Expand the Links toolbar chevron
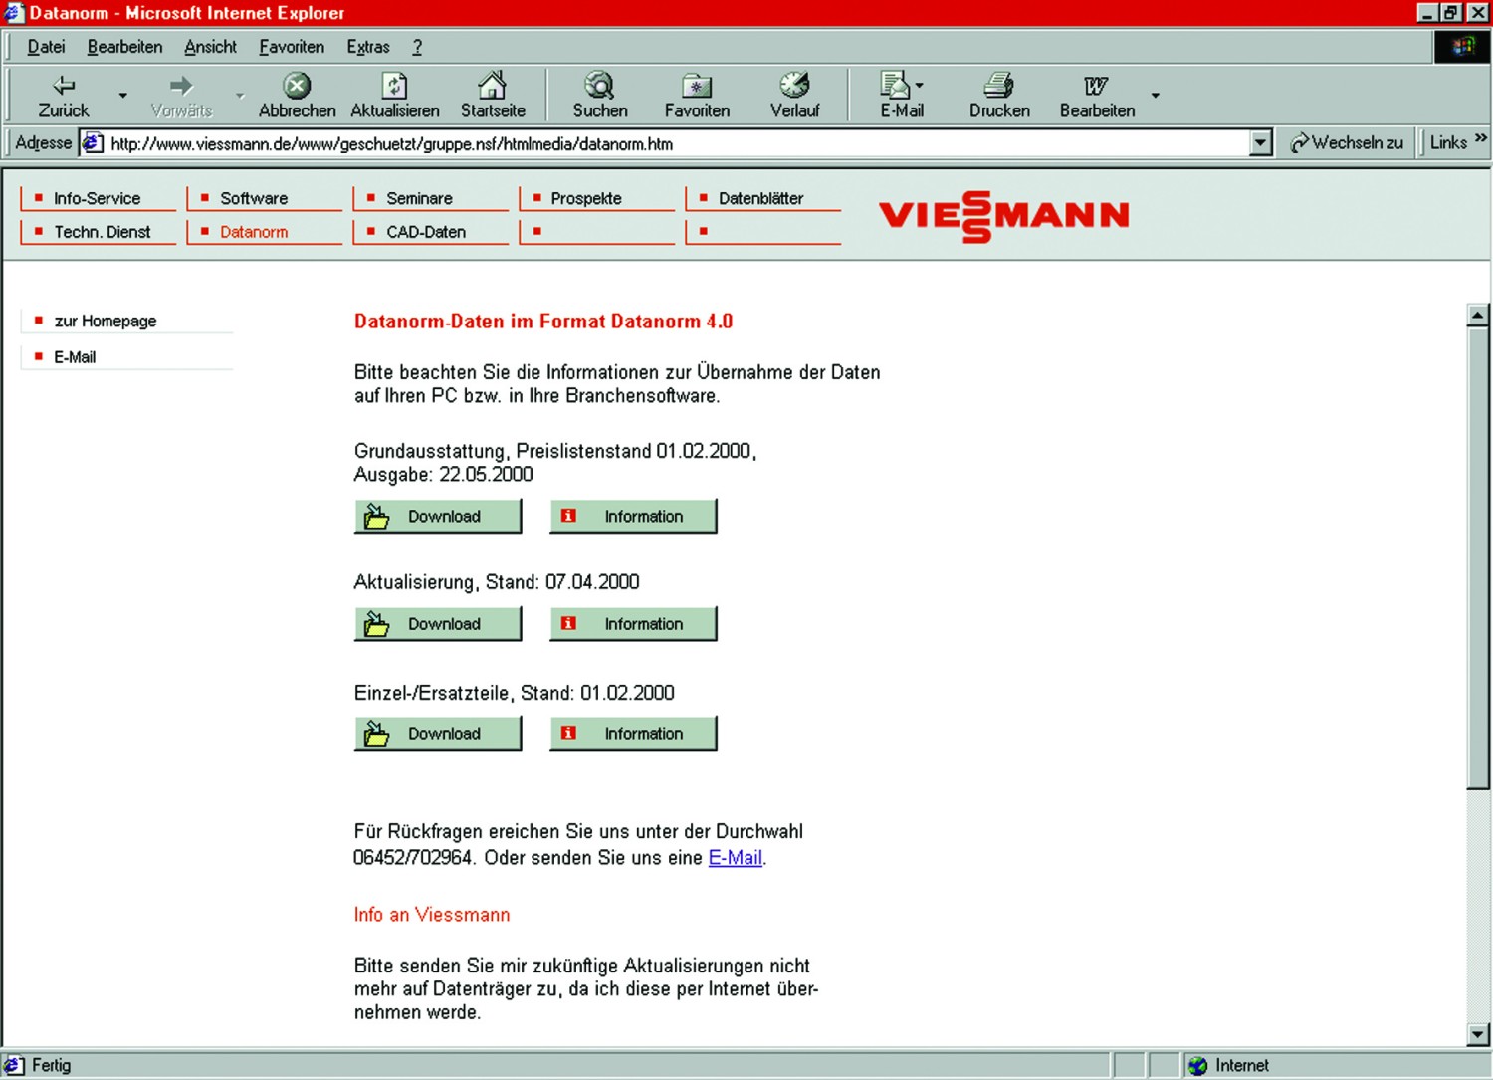 (x=1481, y=139)
